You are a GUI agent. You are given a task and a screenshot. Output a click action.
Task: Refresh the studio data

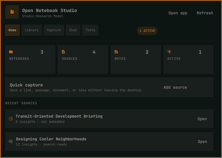pos(205,13)
